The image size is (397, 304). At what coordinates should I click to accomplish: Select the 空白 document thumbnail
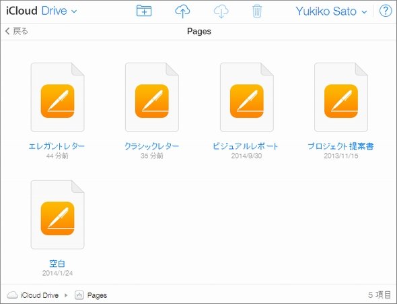click(57, 214)
